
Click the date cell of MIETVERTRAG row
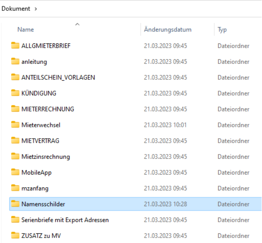(165, 141)
